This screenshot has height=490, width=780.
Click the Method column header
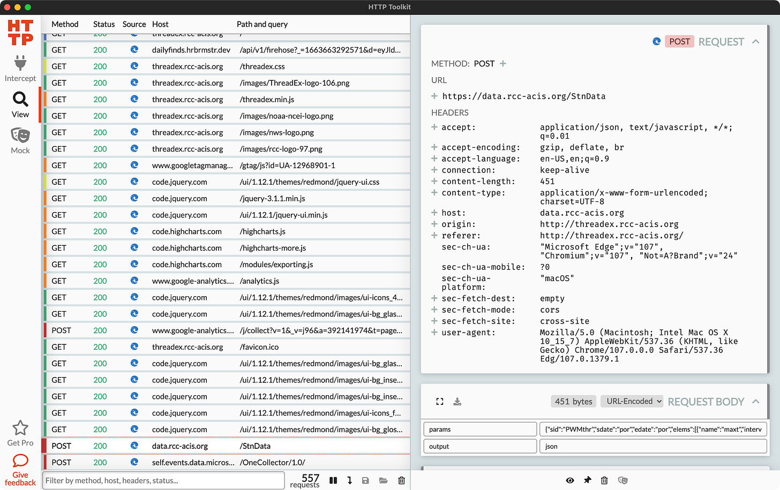tap(65, 24)
